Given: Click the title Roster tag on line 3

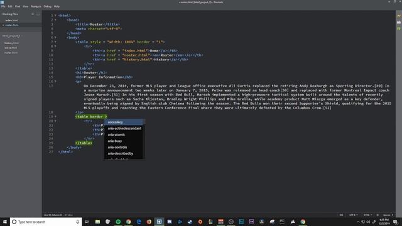Looking at the screenshot, I should [x=97, y=24].
